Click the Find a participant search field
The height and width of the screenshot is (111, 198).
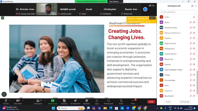click(178, 12)
